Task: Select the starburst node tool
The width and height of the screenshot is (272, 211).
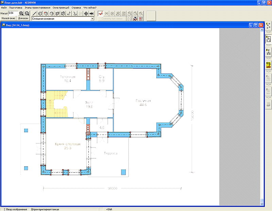Action: tap(92, 14)
